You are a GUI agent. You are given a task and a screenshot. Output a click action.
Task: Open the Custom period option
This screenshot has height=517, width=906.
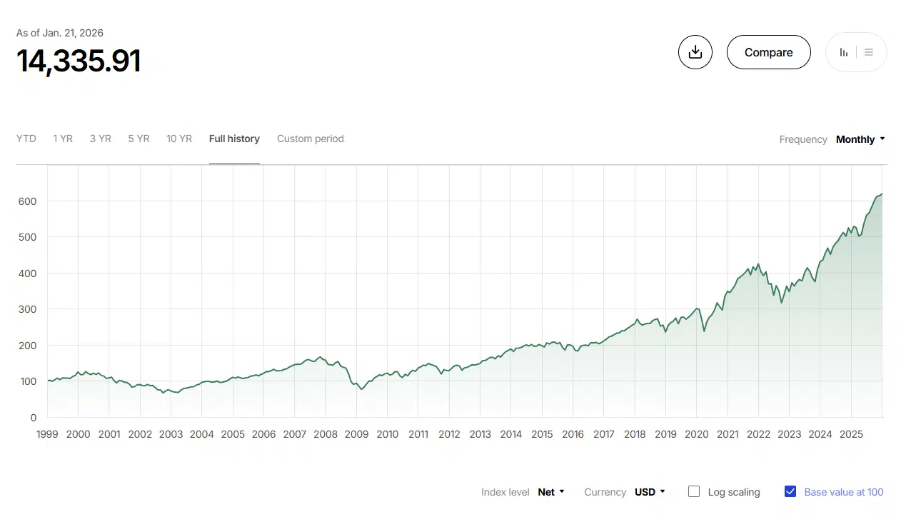click(x=311, y=139)
